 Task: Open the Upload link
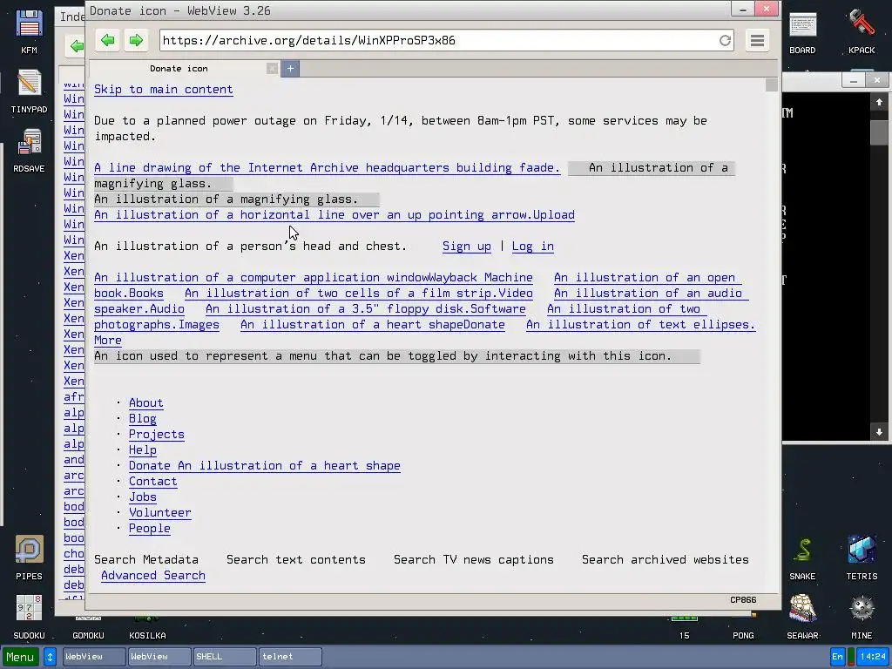[x=334, y=215]
